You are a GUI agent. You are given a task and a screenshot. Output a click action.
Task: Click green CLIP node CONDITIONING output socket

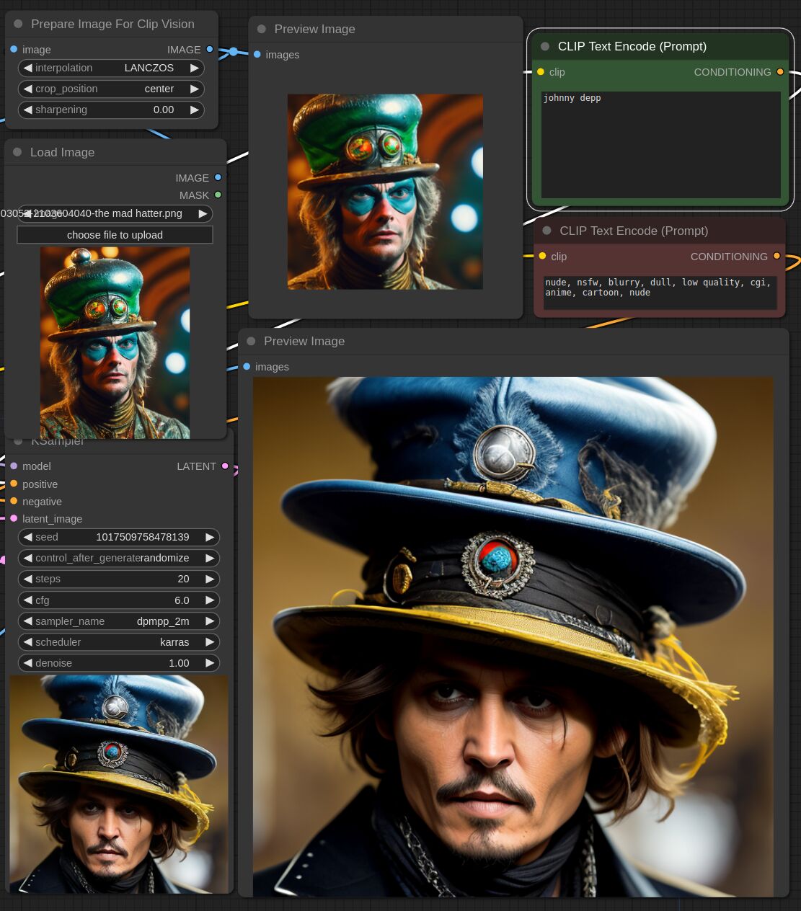pos(780,71)
